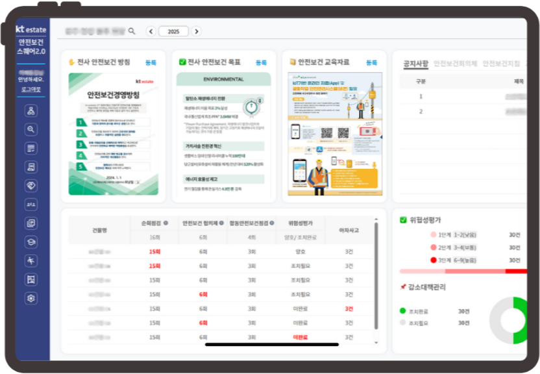The image size is (540, 374).
Task: Click the organization chart icon in sidebar
Action: (x=31, y=110)
